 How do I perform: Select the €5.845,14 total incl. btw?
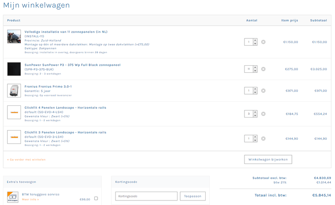tap(322, 195)
